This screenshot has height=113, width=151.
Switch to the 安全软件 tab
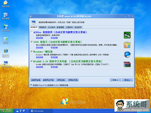point(78,27)
